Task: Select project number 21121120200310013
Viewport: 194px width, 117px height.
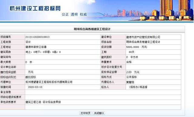Action: click(38, 37)
